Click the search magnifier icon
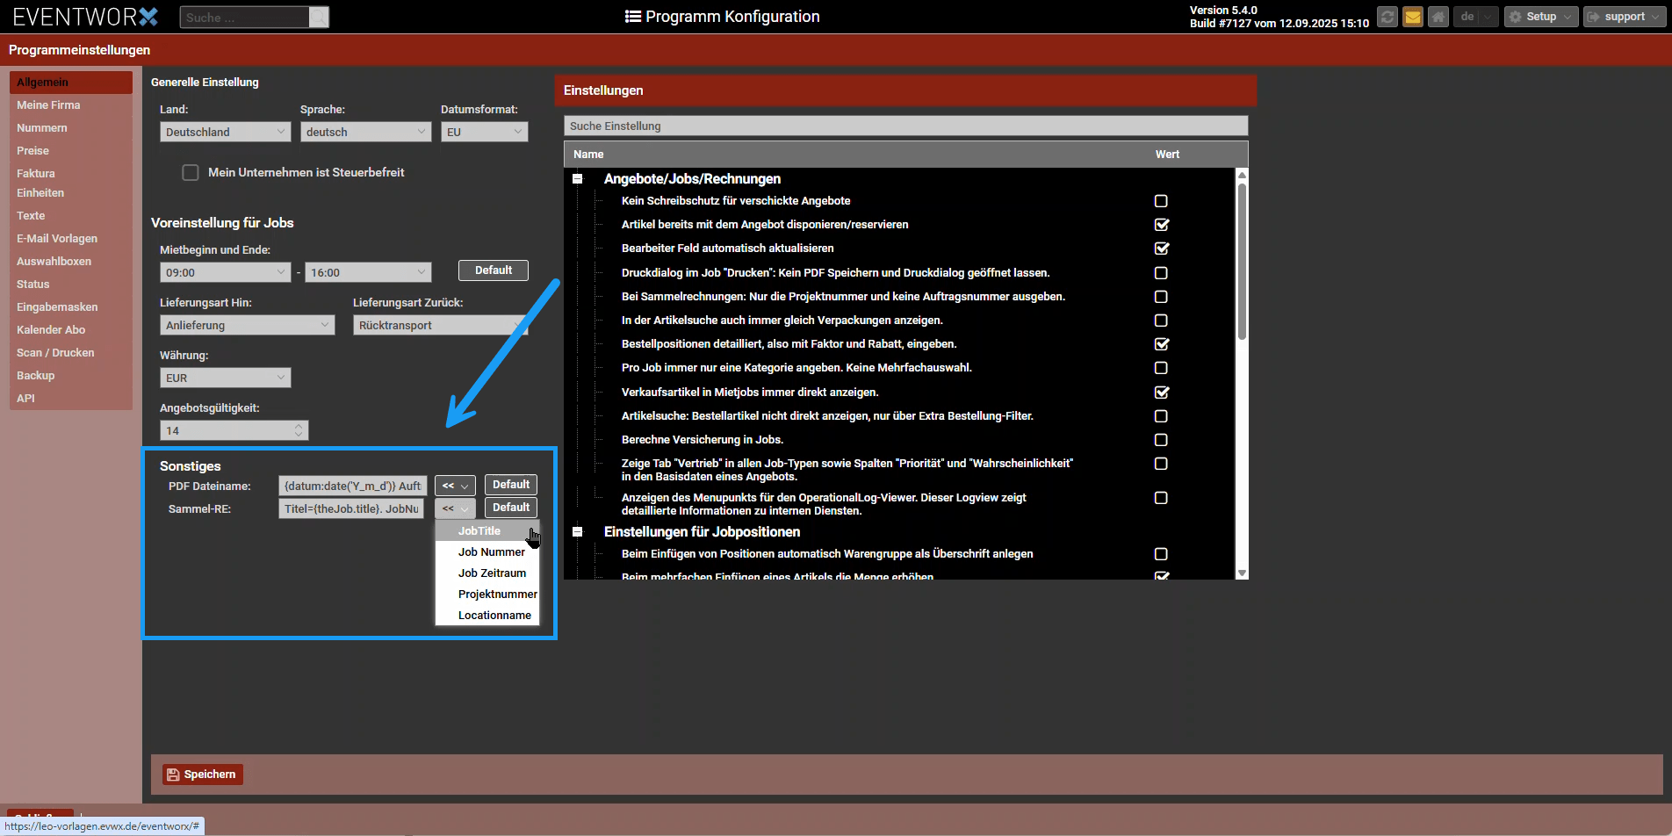 (319, 18)
